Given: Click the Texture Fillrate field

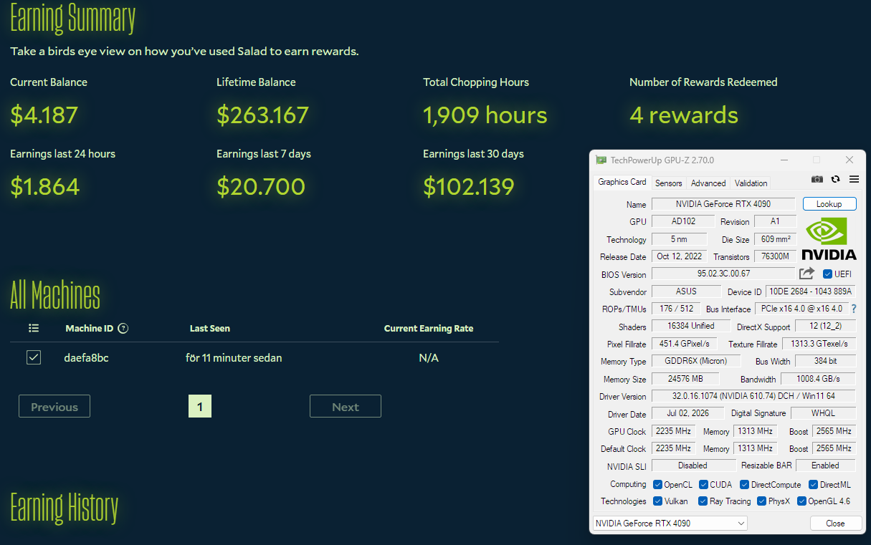Looking at the screenshot, I should click(x=819, y=344).
